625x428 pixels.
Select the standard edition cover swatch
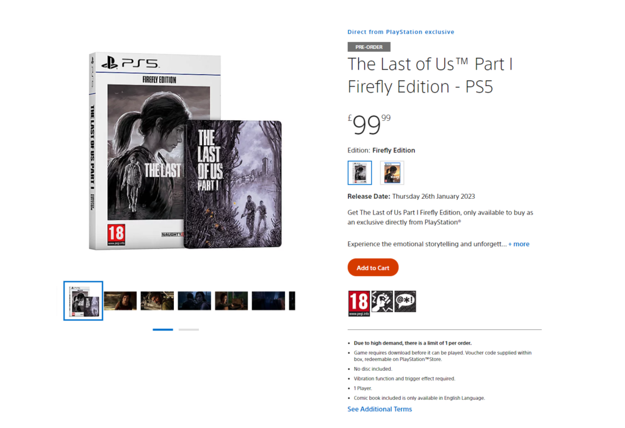pyautogui.click(x=392, y=173)
